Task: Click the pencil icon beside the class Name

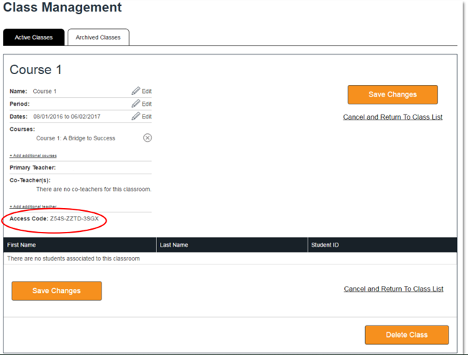Action: (x=135, y=91)
